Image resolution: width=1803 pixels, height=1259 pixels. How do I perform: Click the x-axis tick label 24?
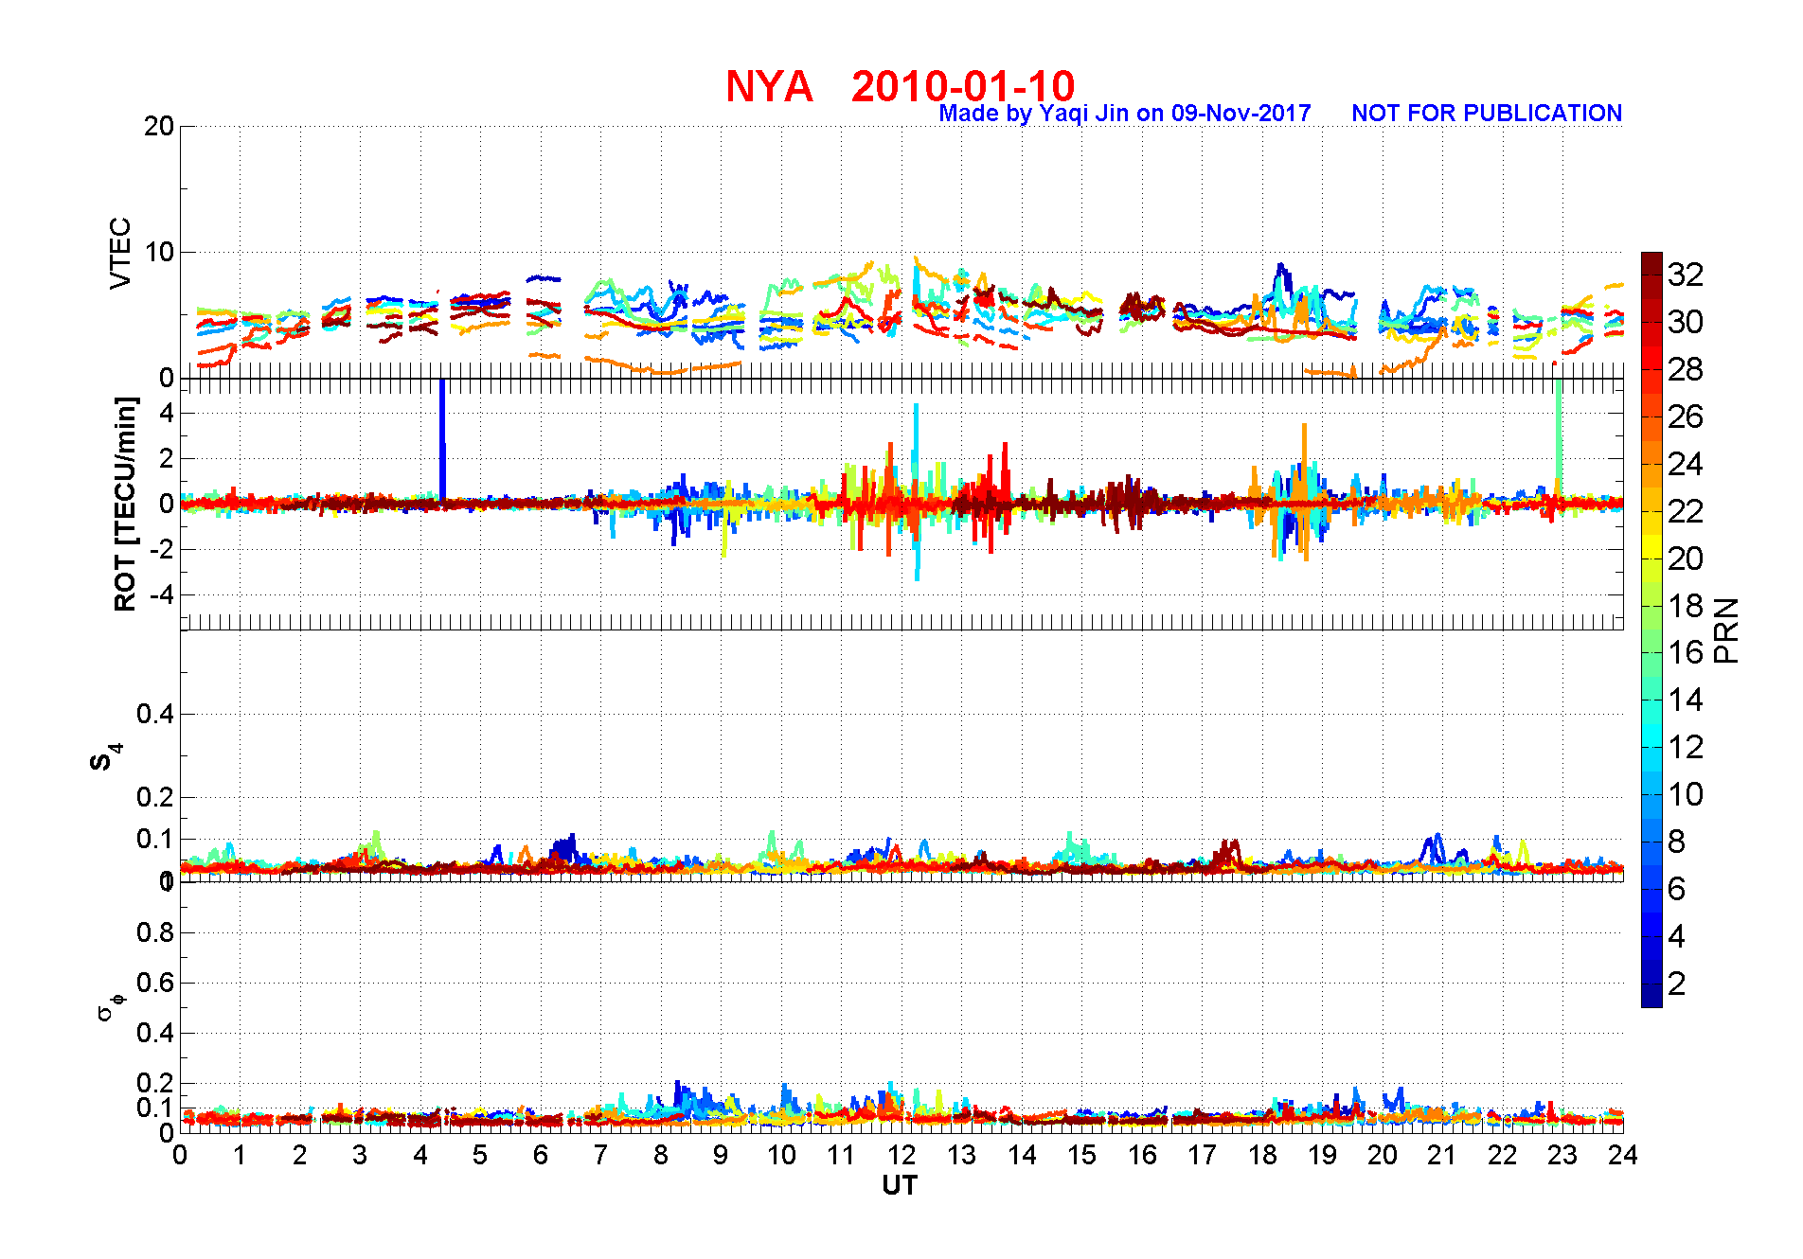[1623, 1155]
